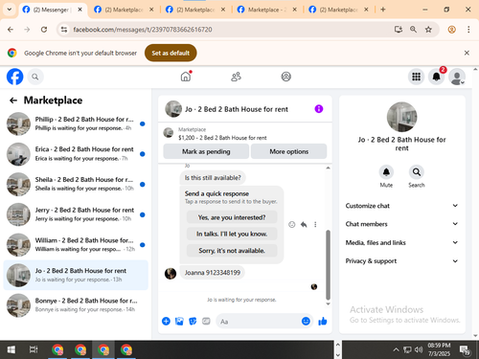
Task: Reply to the quick response message
Action: coord(304,224)
